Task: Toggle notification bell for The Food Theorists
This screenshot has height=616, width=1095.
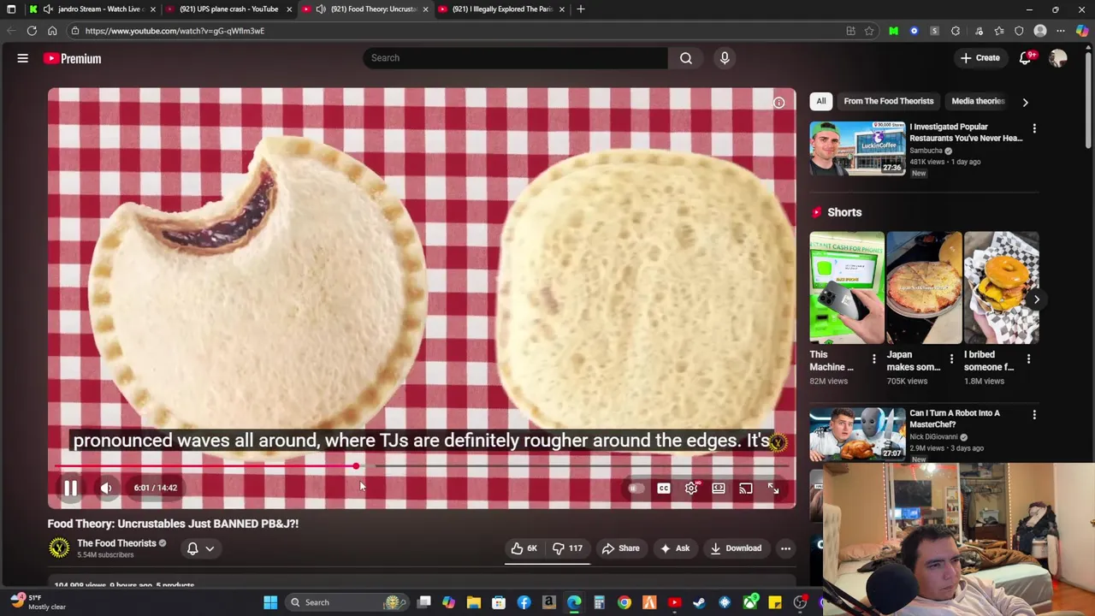Action: pos(200,548)
